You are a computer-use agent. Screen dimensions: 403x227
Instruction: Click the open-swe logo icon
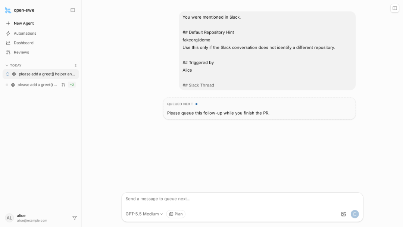pos(8,10)
